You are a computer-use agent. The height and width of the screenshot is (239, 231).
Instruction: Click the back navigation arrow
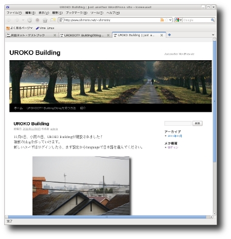(x=9, y=20)
